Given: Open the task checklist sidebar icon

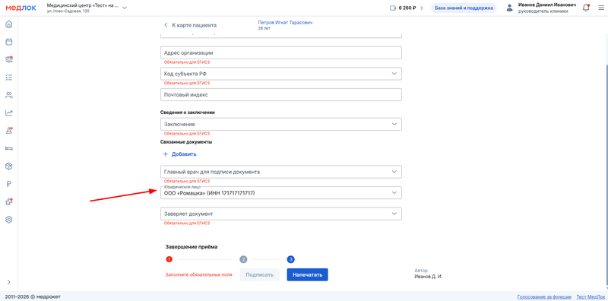Looking at the screenshot, I should (x=8, y=78).
